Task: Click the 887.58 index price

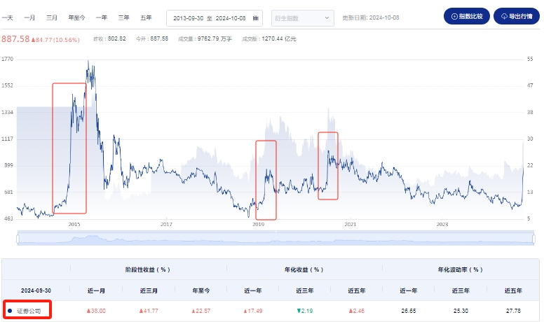Action: coord(15,38)
